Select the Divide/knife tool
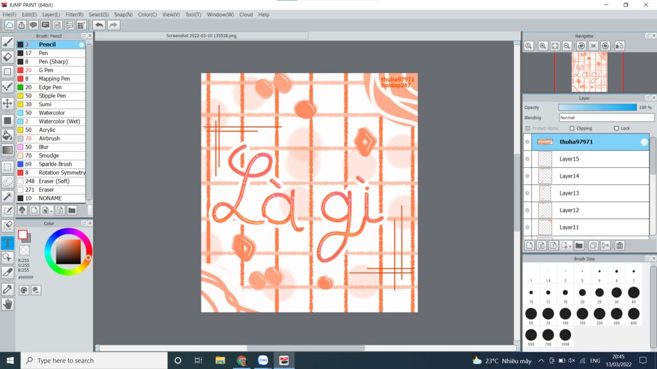 tap(8, 272)
